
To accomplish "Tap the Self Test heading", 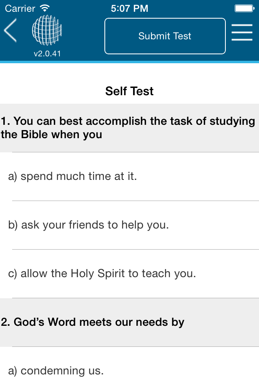I will 129,91.
